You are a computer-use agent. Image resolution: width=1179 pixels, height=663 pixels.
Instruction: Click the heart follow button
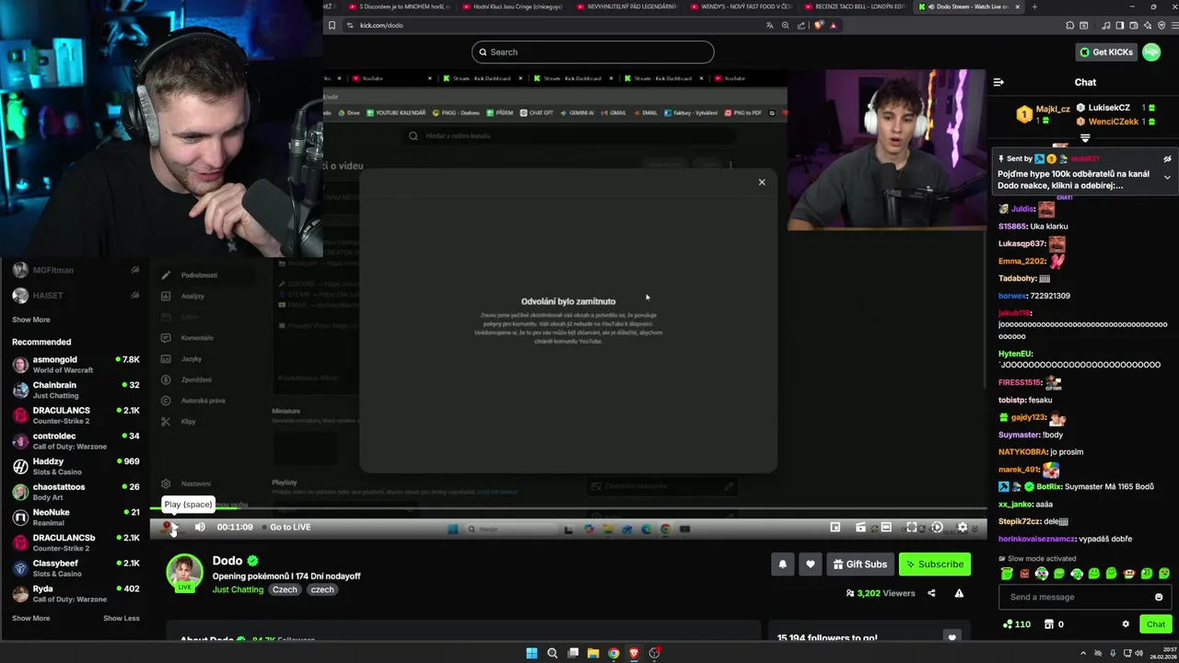tap(811, 564)
